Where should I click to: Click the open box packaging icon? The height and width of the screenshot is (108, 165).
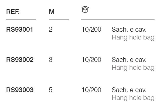pyautogui.click(x=85, y=10)
